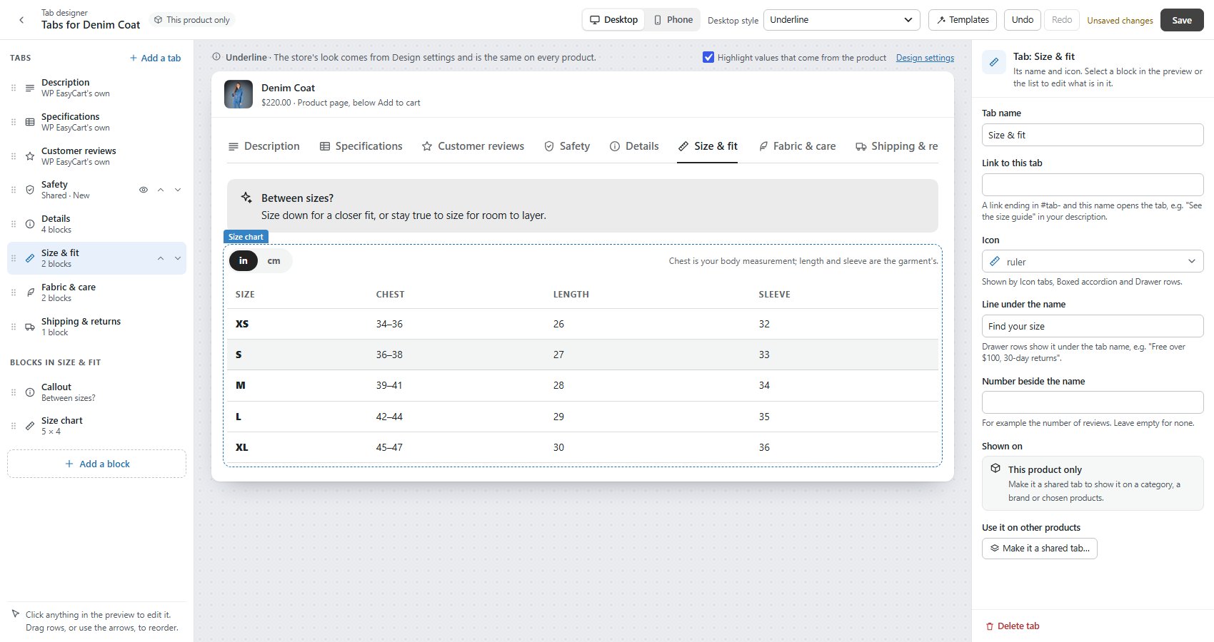The height and width of the screenshot is (642, 1214).
Task: Open Fabric & care tab in preview
Action: (797, 146)
